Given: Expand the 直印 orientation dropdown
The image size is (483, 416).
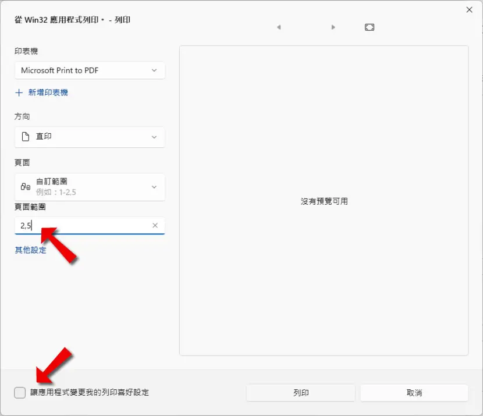Looking at the screenshot, I should coord(90,137).
